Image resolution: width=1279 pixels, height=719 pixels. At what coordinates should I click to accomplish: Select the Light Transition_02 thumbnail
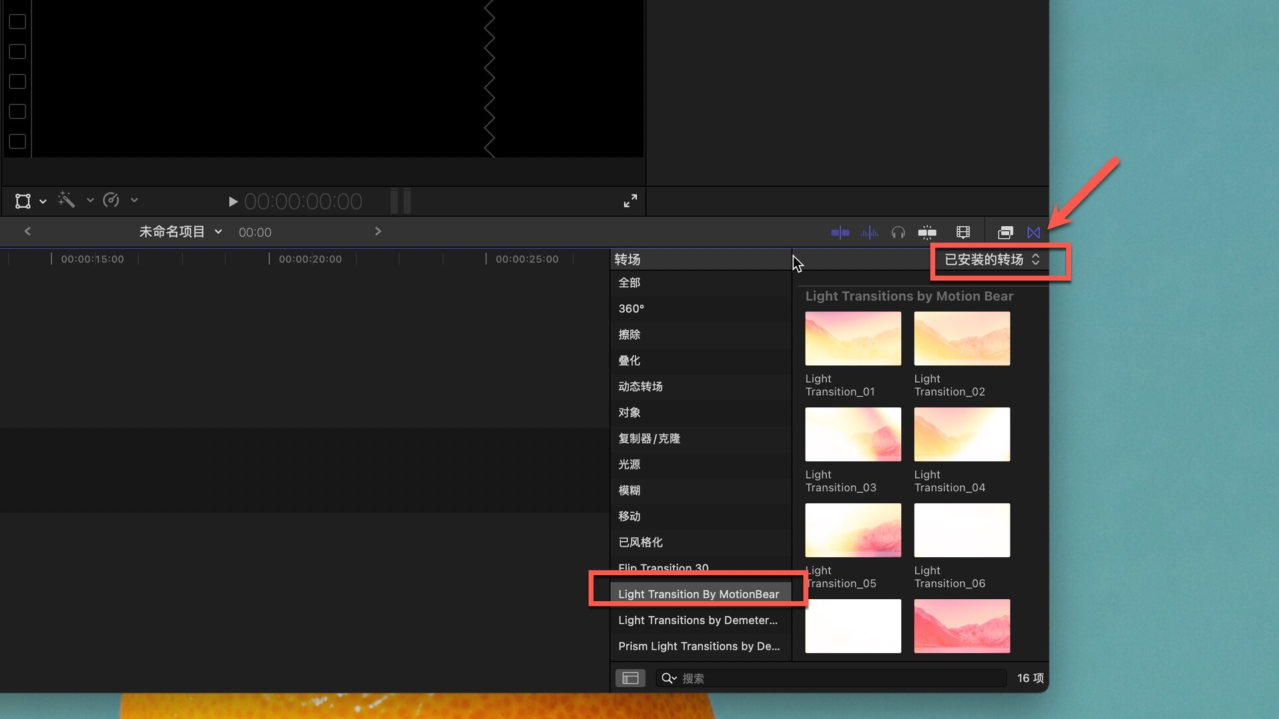962,338
